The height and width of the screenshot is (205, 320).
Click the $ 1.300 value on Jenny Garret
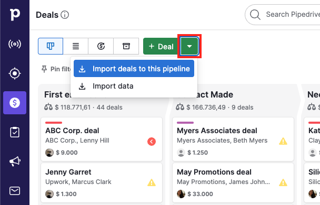pos(66,194)
